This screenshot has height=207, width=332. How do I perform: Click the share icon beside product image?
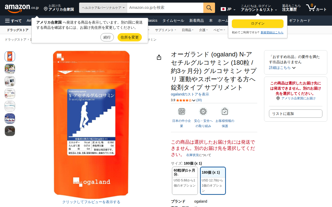click(159, 57)
